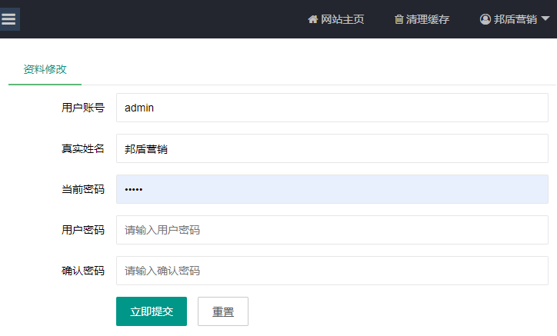The height and width of the screenshot is (336, 557).
Task: Click the user avatar icon
Action: click(x=485, y=19)
